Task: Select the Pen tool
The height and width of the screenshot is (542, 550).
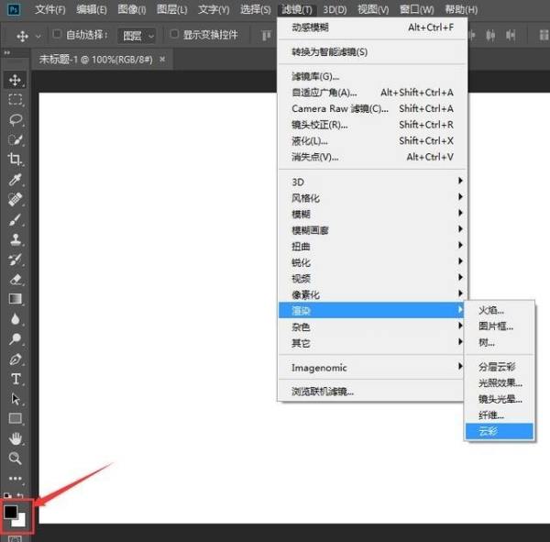Action: (15, 359)
